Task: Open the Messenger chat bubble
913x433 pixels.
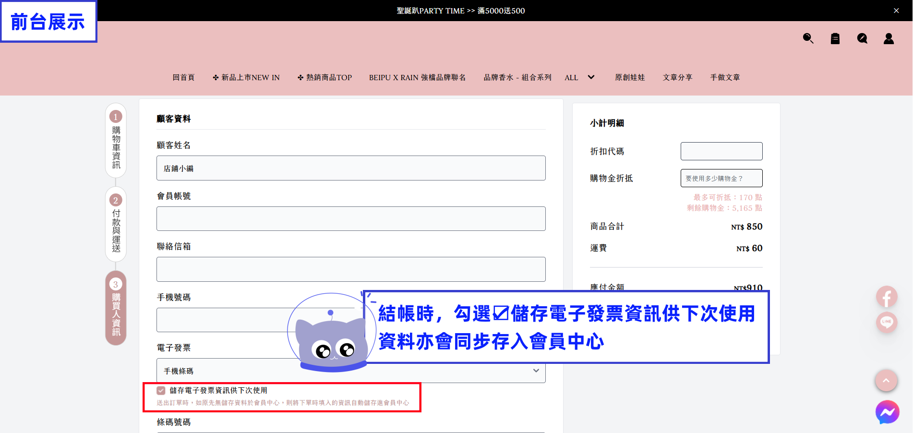Action: pos(887,412)
